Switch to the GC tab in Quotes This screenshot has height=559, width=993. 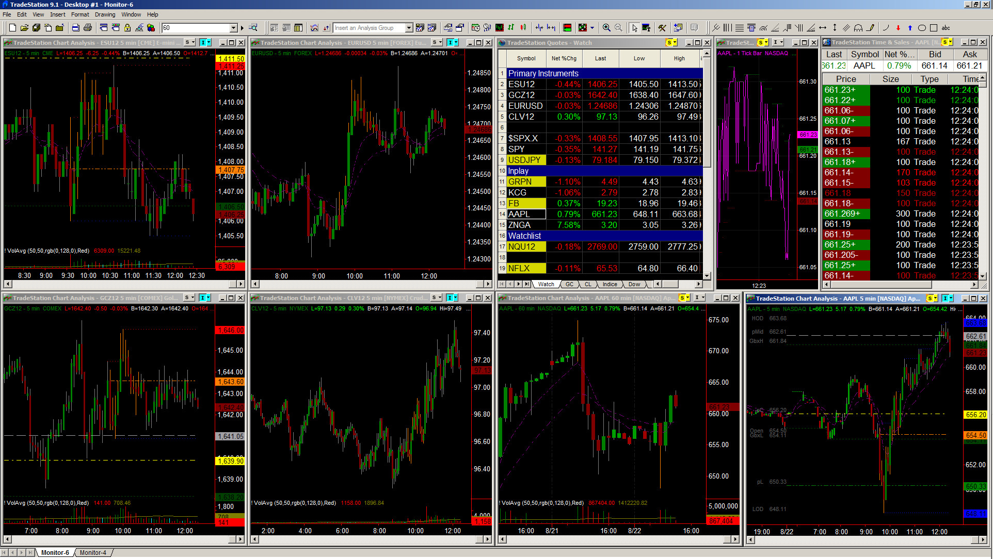pyautogui.click(x=569, y=284)
